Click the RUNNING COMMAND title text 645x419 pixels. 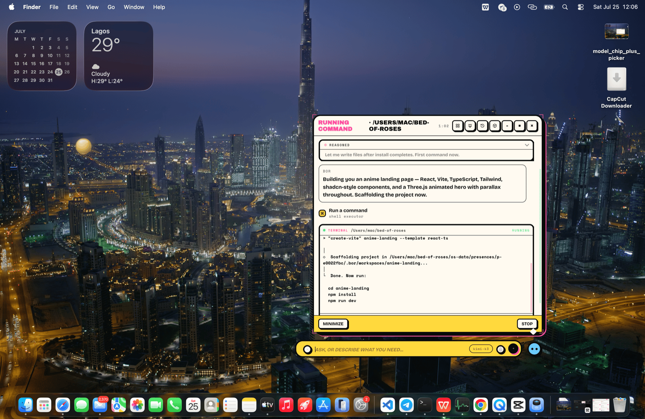click(x=335, y=126)
